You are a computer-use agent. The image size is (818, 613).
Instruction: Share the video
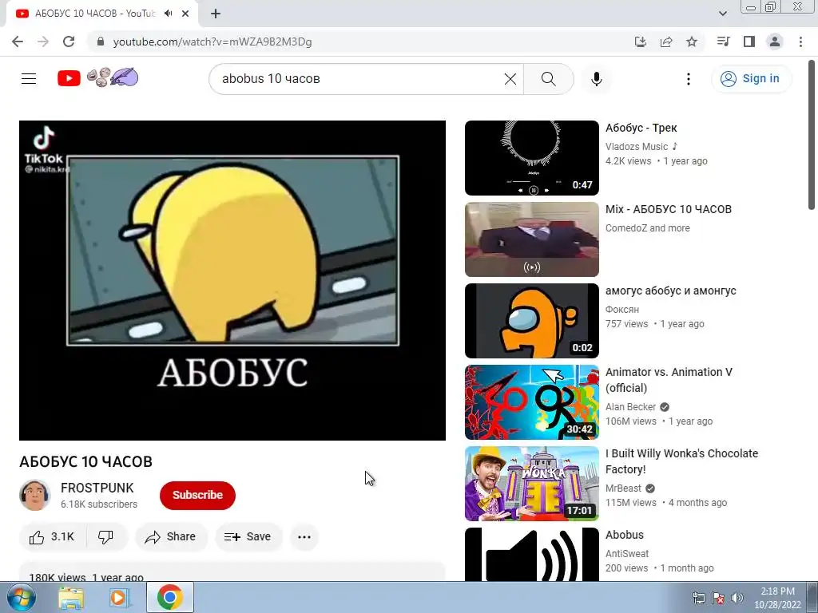[171, 537]
